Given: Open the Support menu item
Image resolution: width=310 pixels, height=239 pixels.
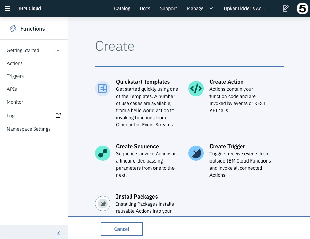Looking at the screenshot, I should tap(168, 8).
